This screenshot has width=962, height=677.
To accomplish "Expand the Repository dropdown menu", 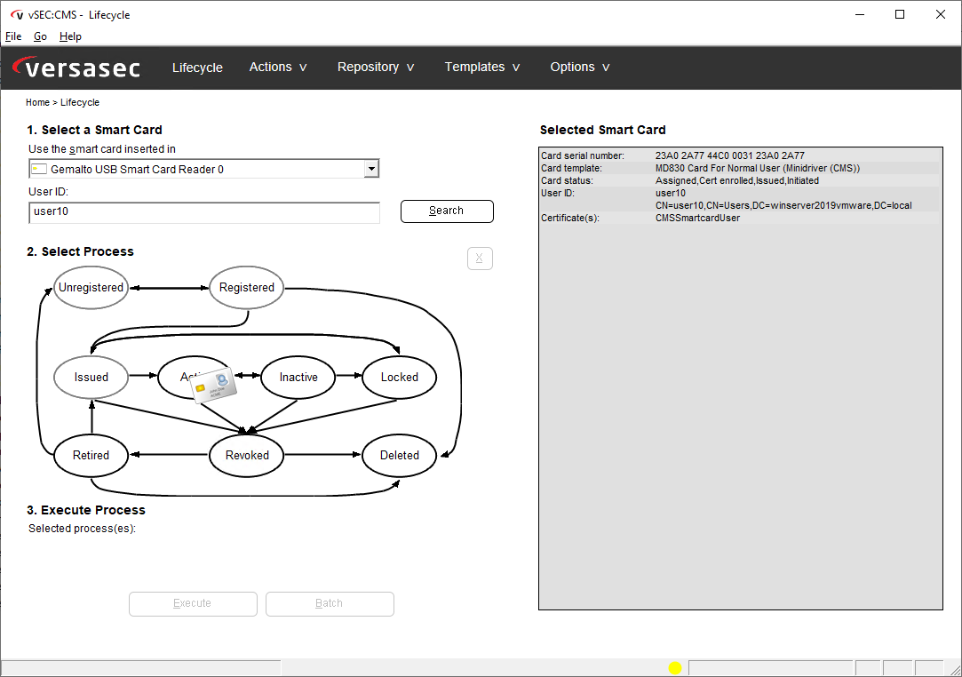I will 376,67.
